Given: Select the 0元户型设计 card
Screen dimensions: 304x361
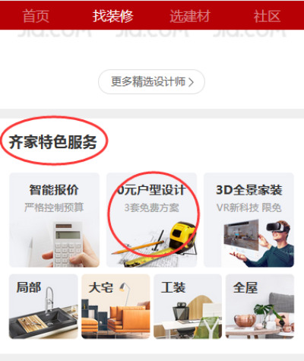Looking at the screenshot, I should point(151,220).
